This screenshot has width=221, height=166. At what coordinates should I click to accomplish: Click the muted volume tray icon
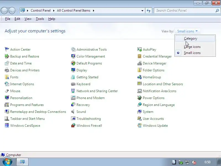pos(194,162)
